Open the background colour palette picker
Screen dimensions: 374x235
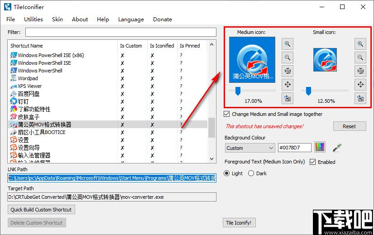click(320, 147)
